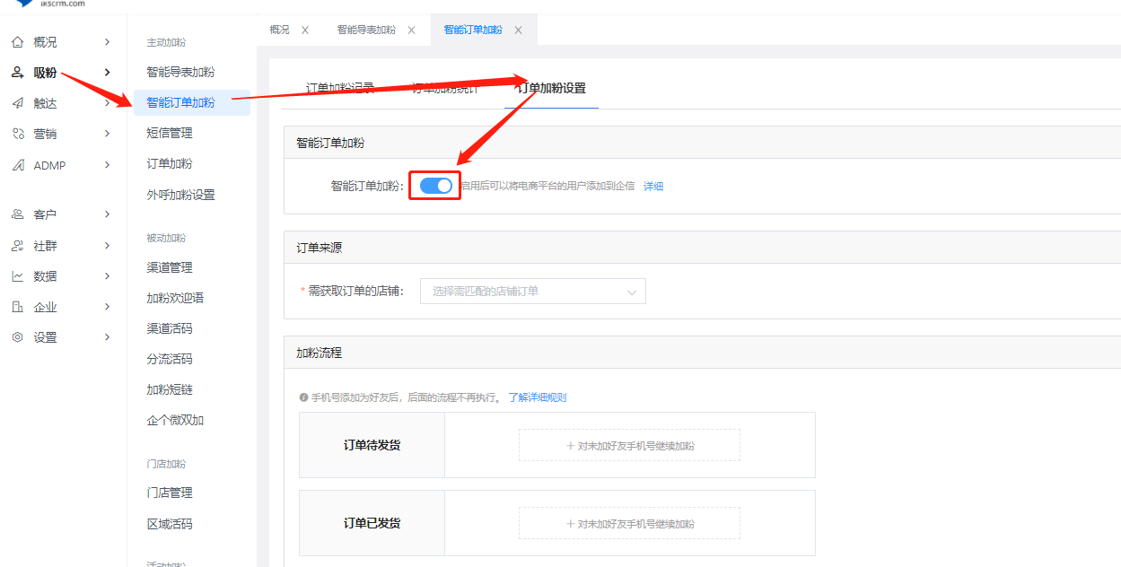Click the paper plane icon beside 触达
The height and width of the screenshot is (567, 1121).
pyautogui.click(x=17, y=103)
